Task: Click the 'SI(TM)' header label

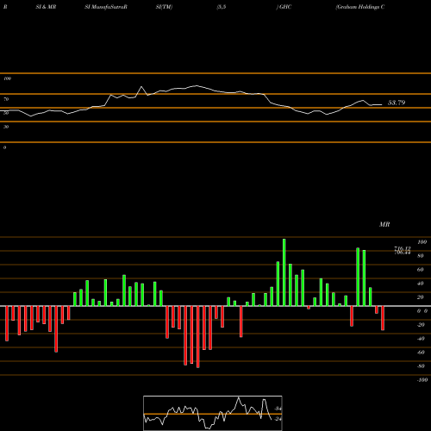Action: [164, 7]
